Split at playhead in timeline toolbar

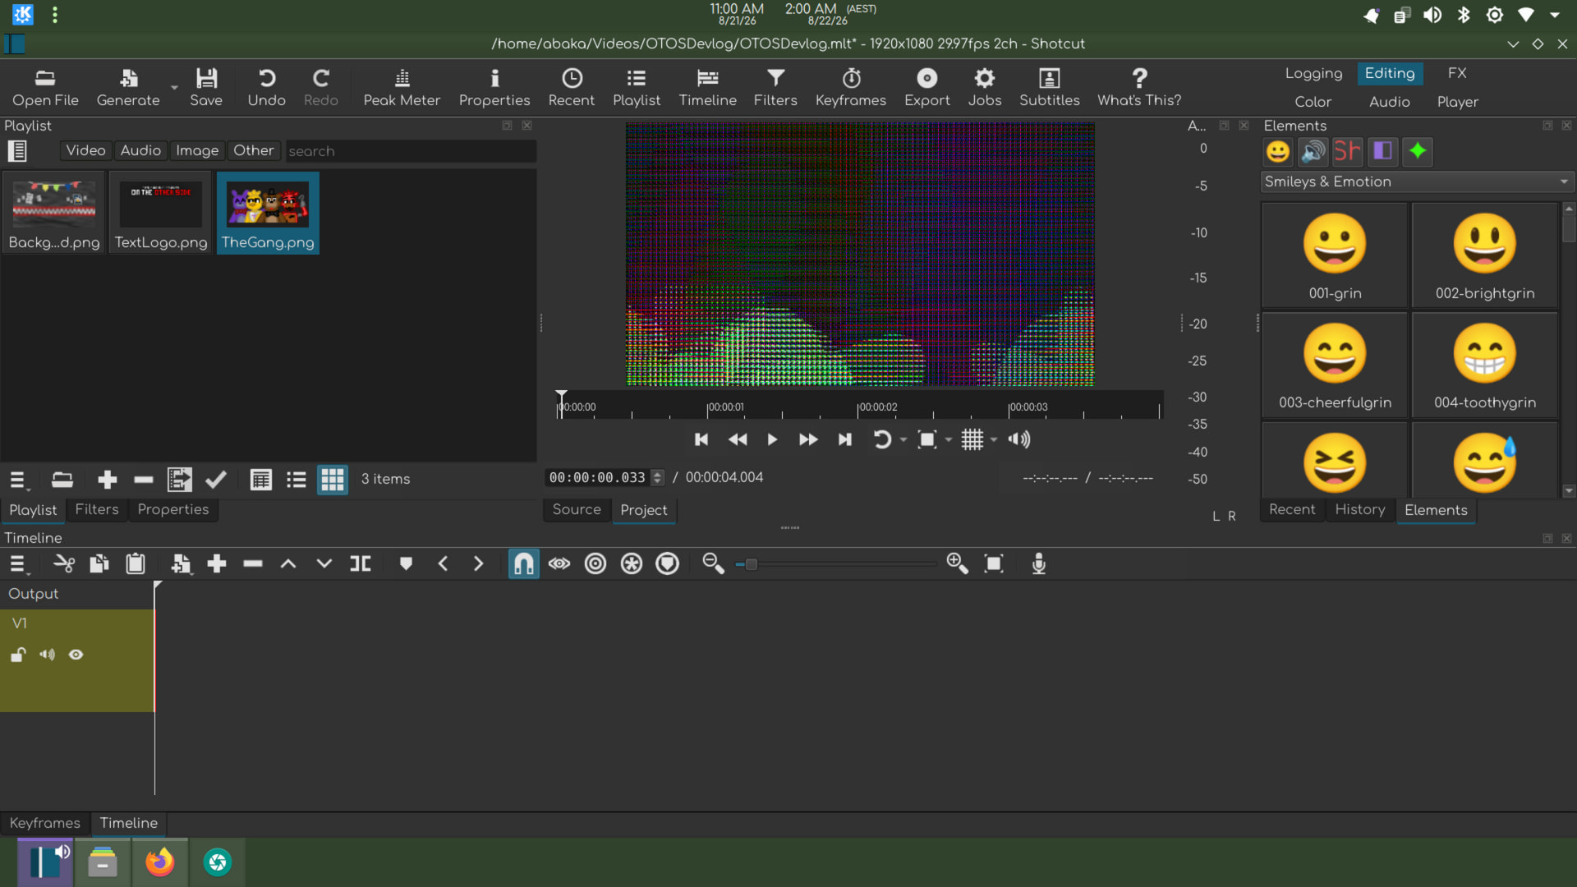coord(361,563)
